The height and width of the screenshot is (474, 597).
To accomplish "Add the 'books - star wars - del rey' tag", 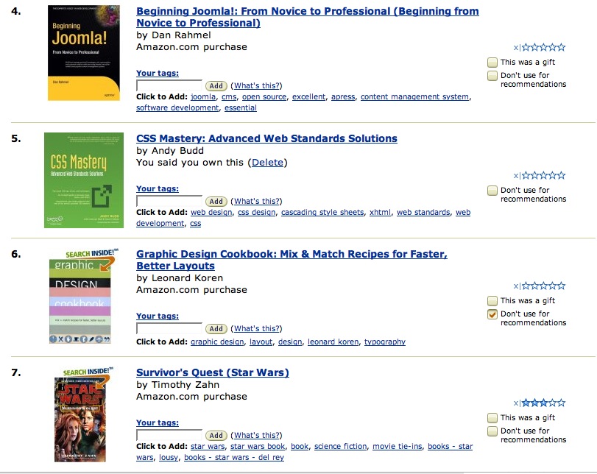I will point(234,457).
